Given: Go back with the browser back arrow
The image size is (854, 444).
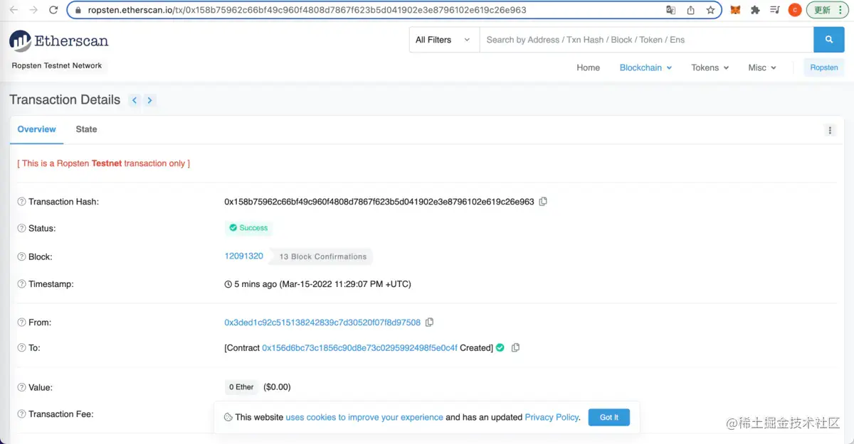Looking at the screenshot, I should 14,10.
